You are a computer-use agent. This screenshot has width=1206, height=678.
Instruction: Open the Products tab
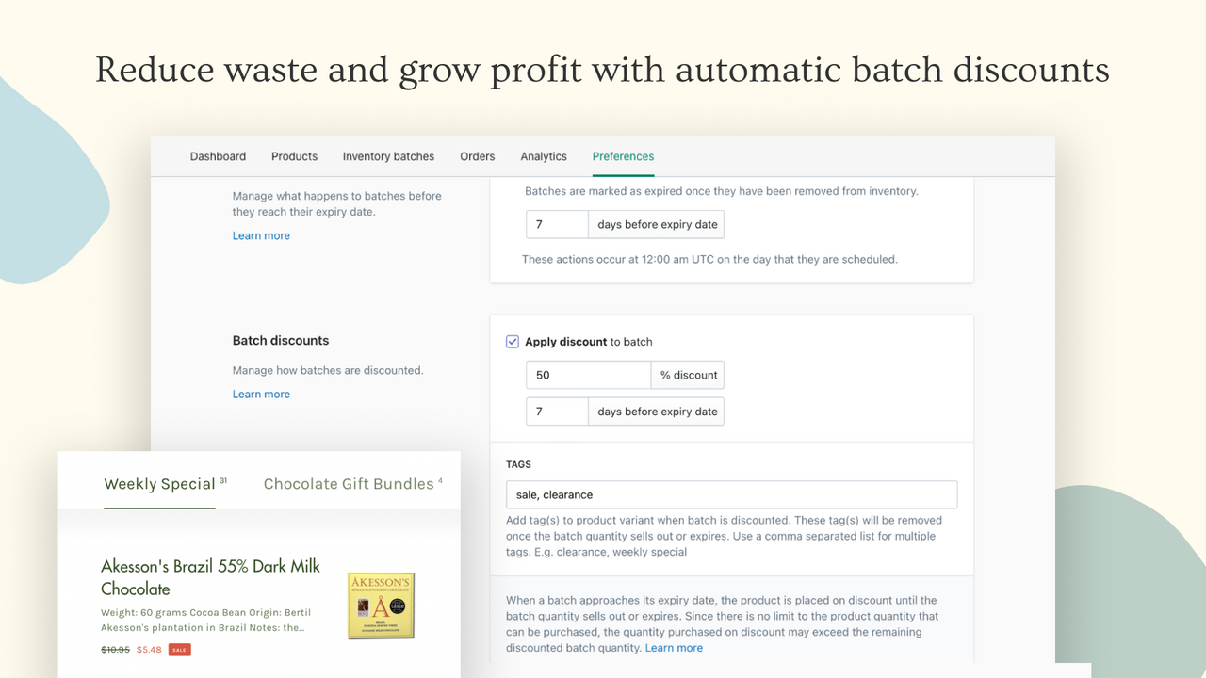click(x=294, y=156)
